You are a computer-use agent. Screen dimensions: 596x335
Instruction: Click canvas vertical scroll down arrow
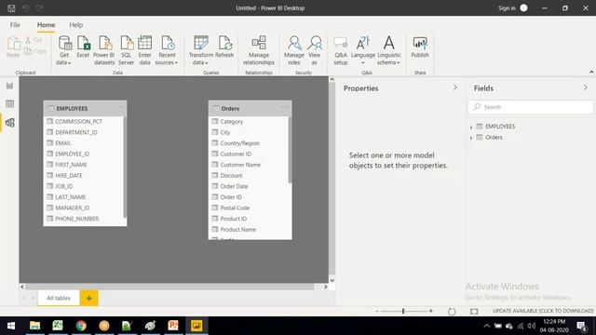(332, 280)
